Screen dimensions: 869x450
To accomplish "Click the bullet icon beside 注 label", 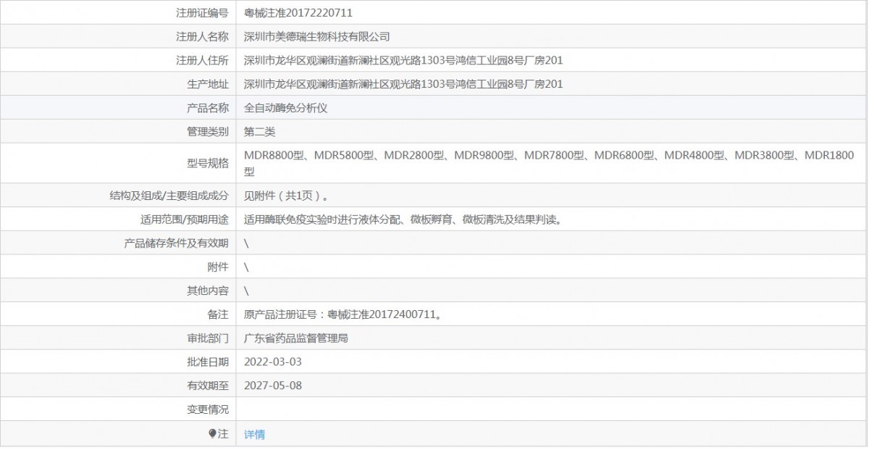I will pyautogui.click(x=212, y=433).
